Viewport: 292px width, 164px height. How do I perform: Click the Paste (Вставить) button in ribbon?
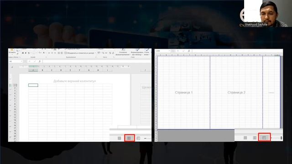[12, 51]
